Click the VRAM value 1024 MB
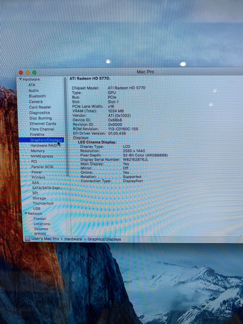243x324 pixels. [116, 111]
